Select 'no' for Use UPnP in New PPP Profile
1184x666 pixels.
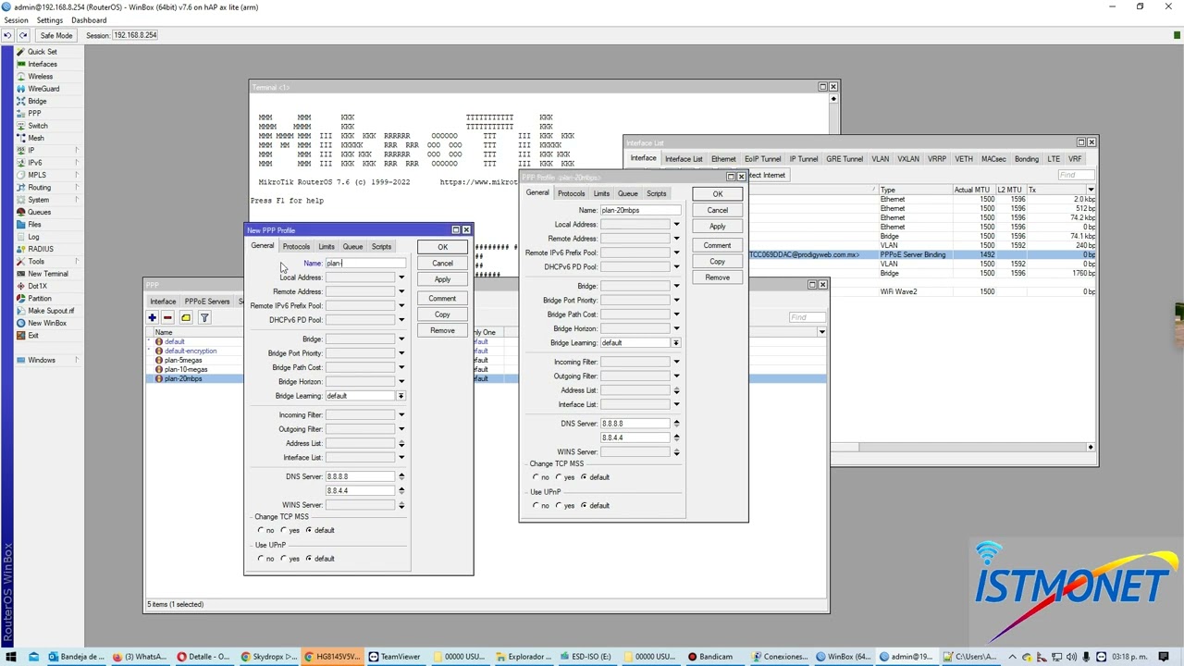click(261, 559)
